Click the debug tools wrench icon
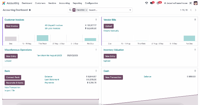Screen dimensions: 200x105 pos(190,3)
